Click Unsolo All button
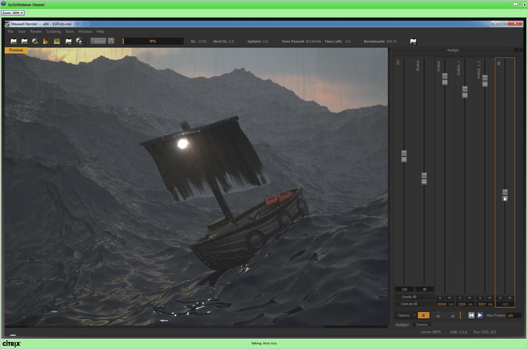528x349 pixels. tap(409, 297)
